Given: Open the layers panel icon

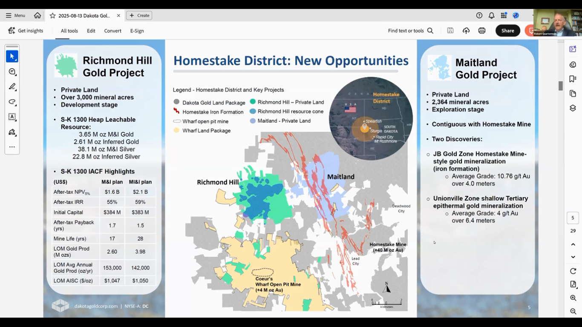Looking at the screenshot, I should (x=573, y=108).
